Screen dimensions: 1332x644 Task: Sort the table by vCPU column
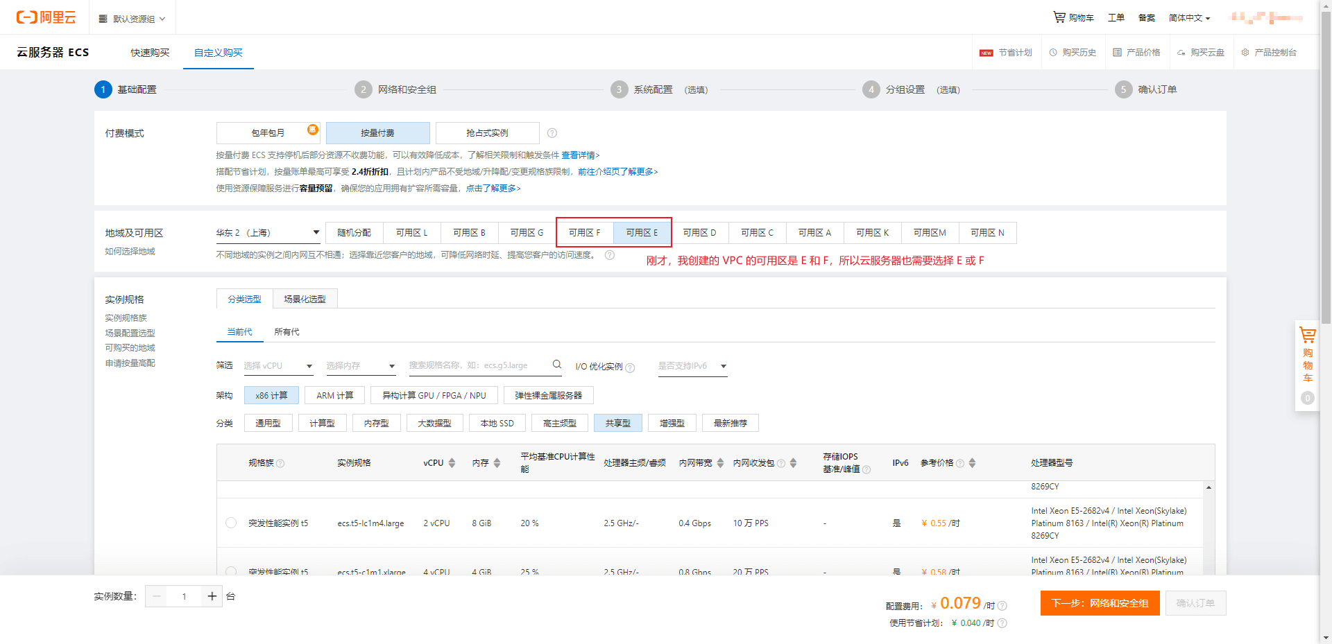(x=452, y=463)
